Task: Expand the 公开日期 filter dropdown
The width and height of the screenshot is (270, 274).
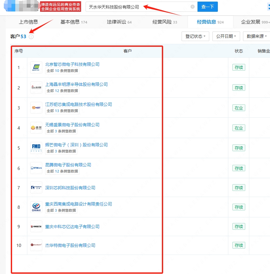Action: pos(226,36)
